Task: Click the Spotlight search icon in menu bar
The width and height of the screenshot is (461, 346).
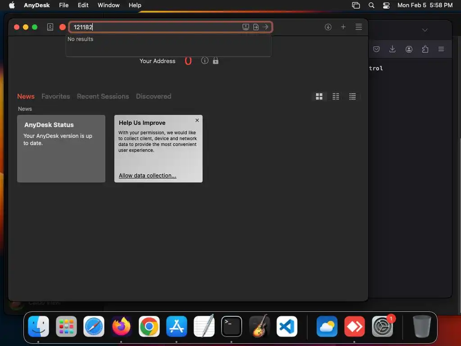Action: (x=371, y=5)
